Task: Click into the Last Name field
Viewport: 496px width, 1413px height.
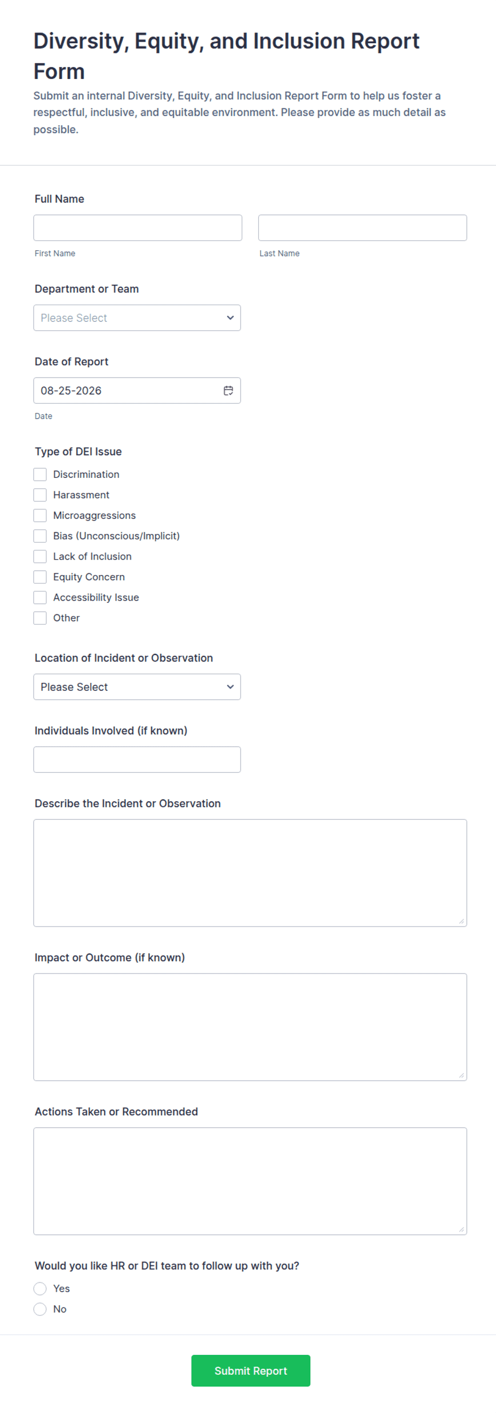Action: [363, 228]
